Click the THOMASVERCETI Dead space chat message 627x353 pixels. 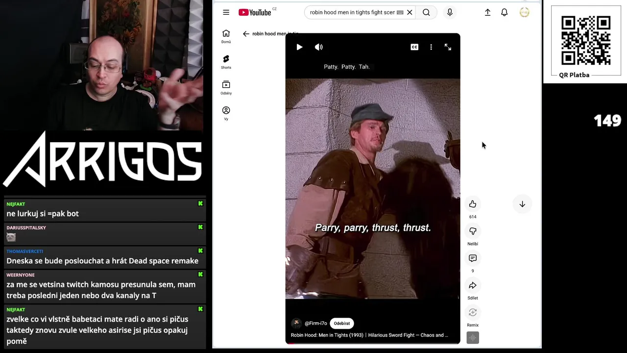[104, 257]
